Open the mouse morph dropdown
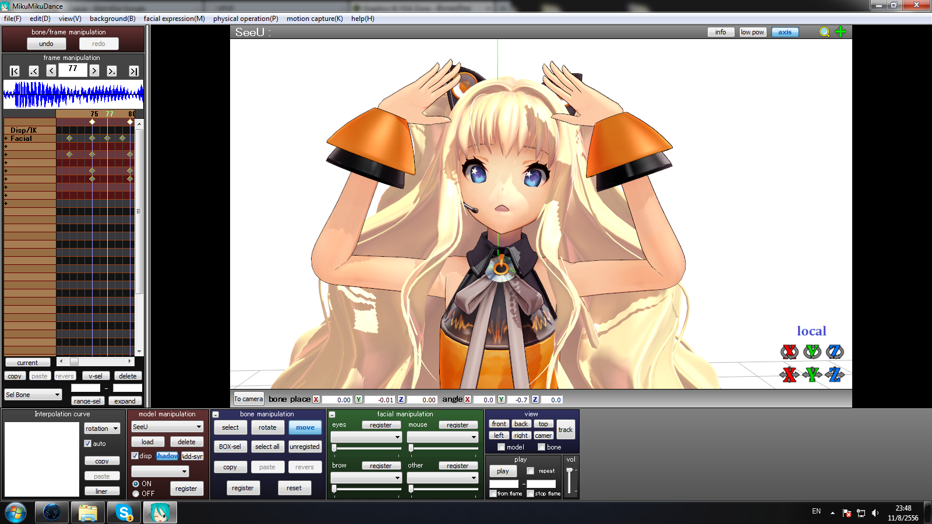 pos(443,437)
